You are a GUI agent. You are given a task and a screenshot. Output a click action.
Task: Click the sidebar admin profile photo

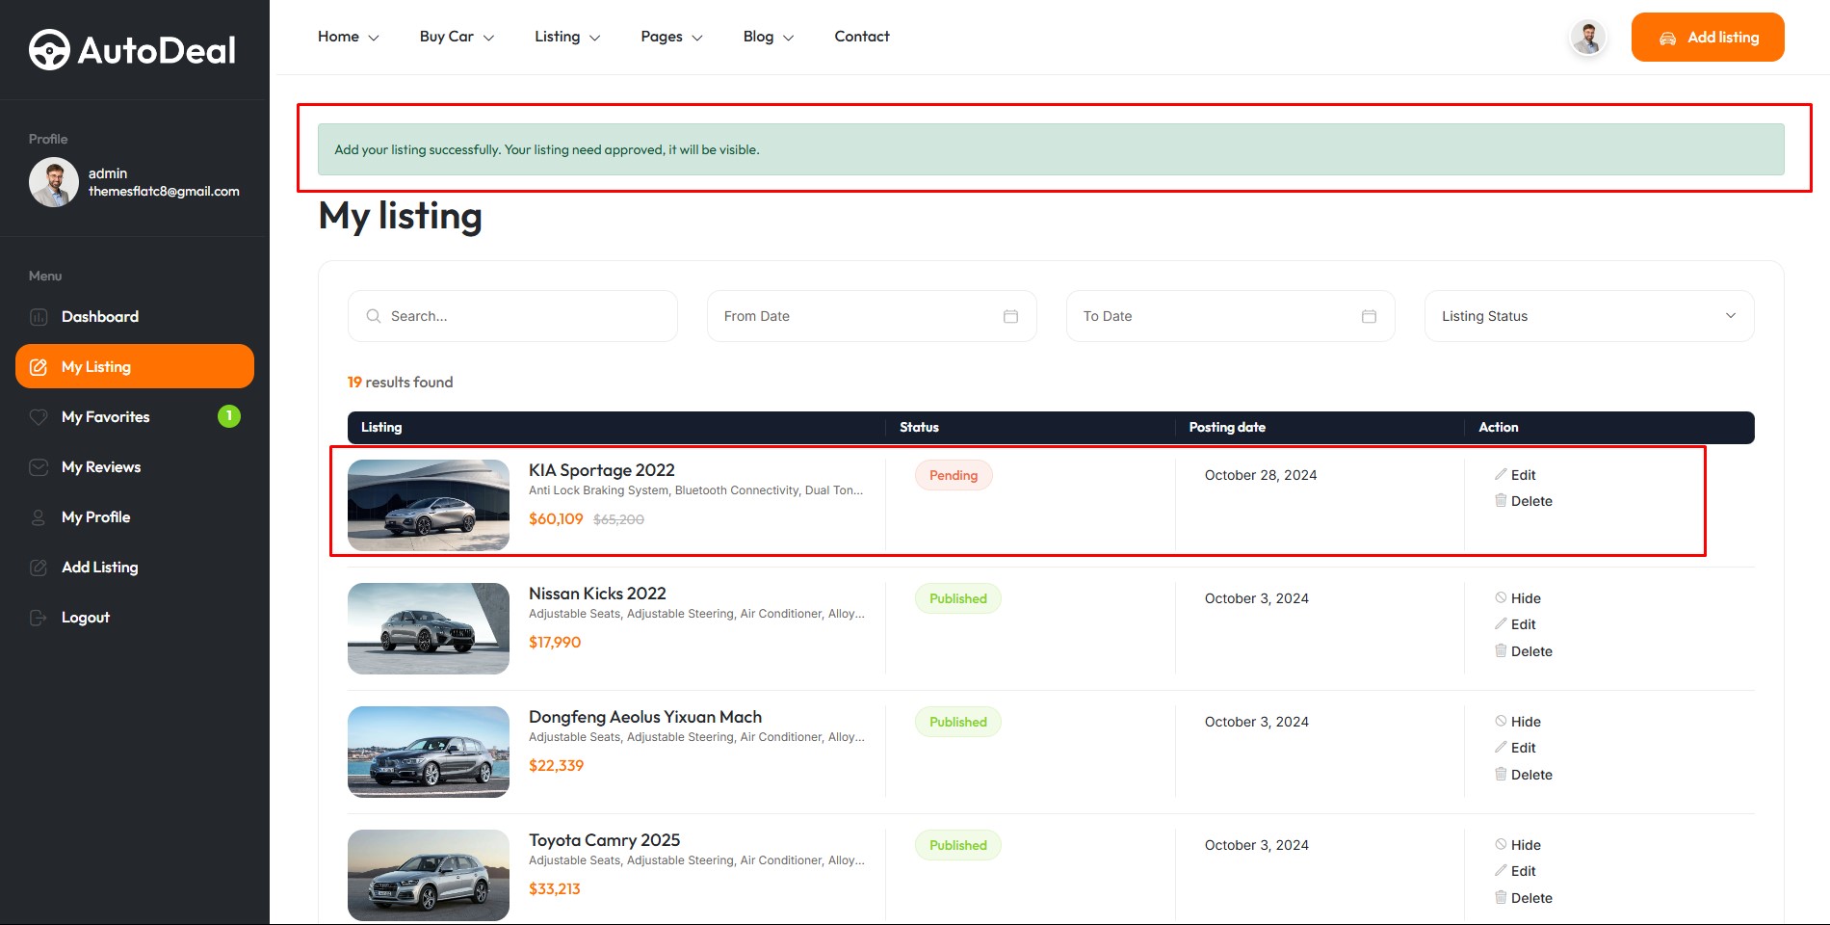point(54,182)
